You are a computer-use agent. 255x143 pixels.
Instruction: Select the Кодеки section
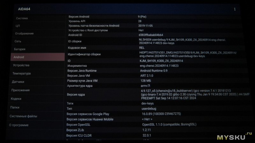coord(16,99)
